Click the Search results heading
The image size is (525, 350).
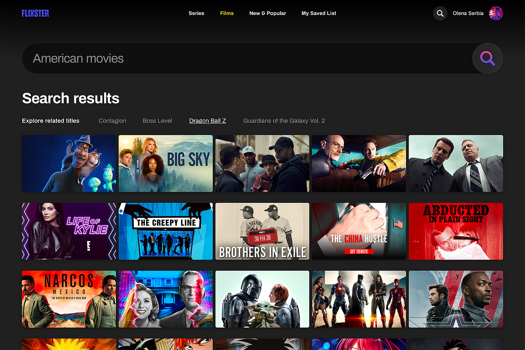coord(70,98)
